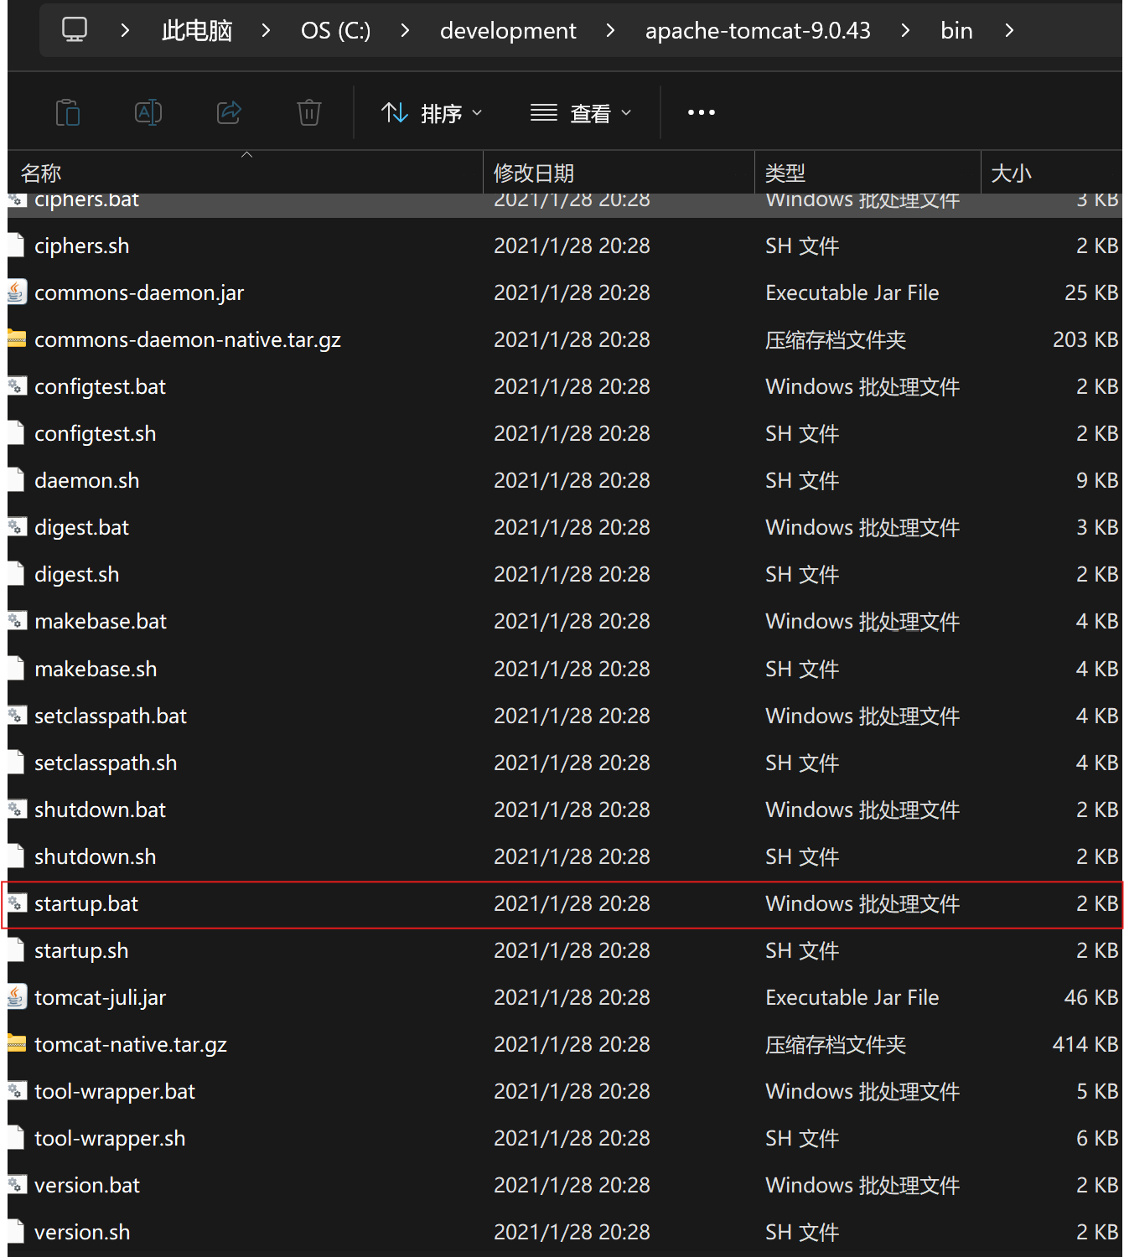Click the Paste clipboard icon in toolbar
The height and width of the screenshot is (1257, 1124).
point(68,112)
